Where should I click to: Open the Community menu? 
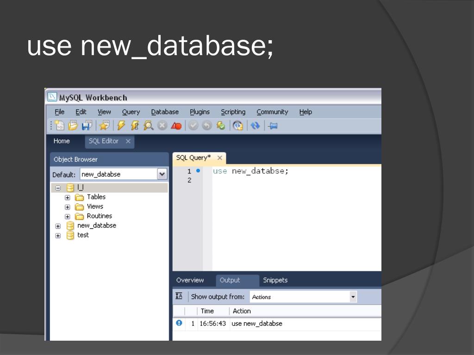tap(272, 112)
